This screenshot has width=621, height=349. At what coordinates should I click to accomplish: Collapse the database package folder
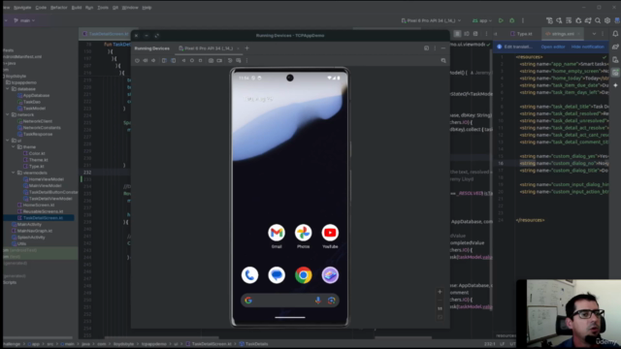tap(8, 89)
